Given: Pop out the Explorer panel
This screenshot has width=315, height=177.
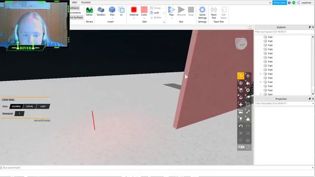Looking at the screenshot, I should 310,27.
